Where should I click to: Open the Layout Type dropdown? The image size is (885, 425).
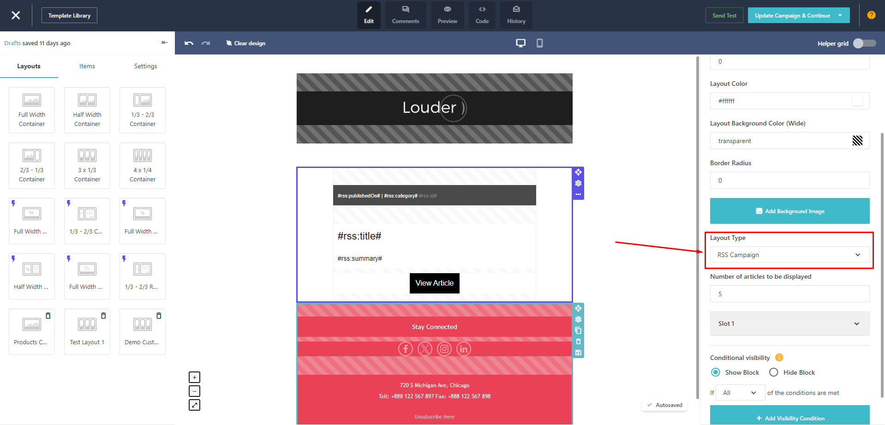coord(789,255)
